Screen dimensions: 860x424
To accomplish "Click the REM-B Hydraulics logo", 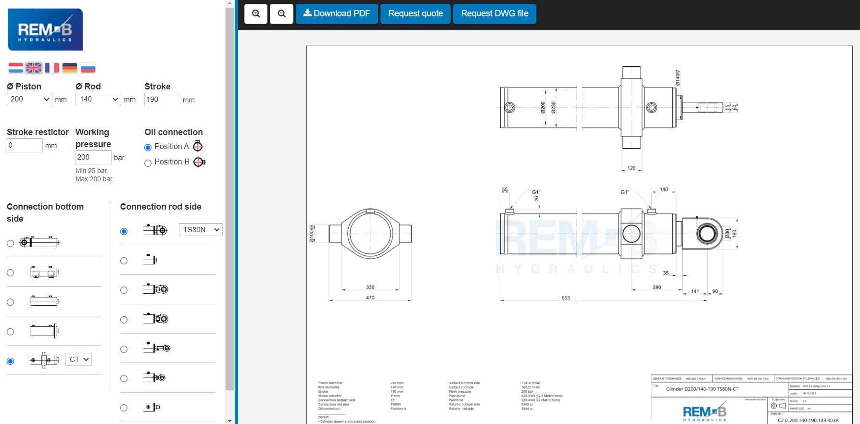I will (45, 29).
